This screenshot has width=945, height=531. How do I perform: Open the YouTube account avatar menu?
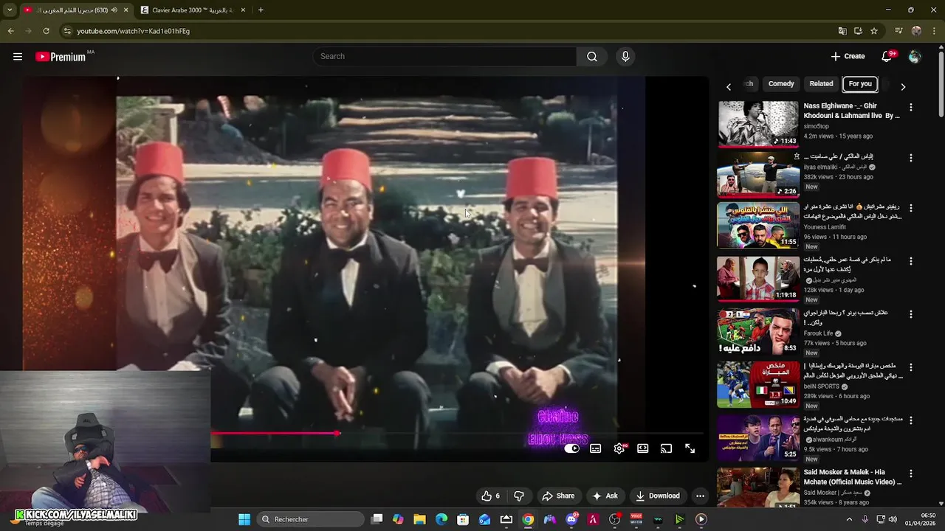coord(915,57)
